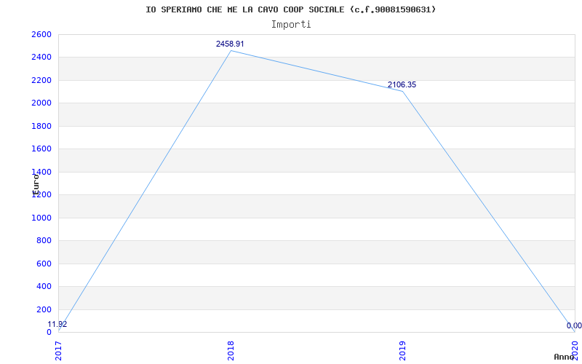
Task: Click the 400 y-axis tick label
Action: point(44,286)
